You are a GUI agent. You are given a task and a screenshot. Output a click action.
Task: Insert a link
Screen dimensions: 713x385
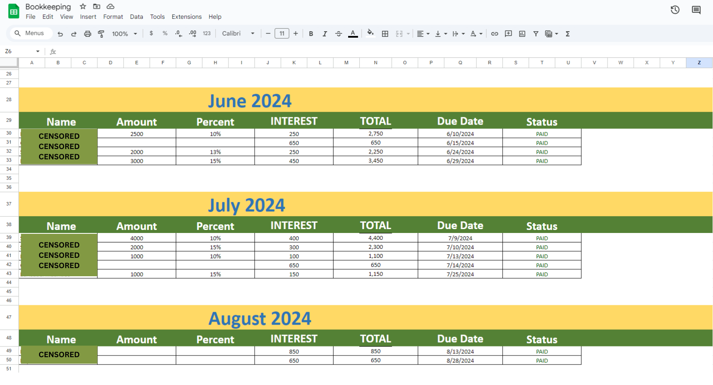(495, 34)
